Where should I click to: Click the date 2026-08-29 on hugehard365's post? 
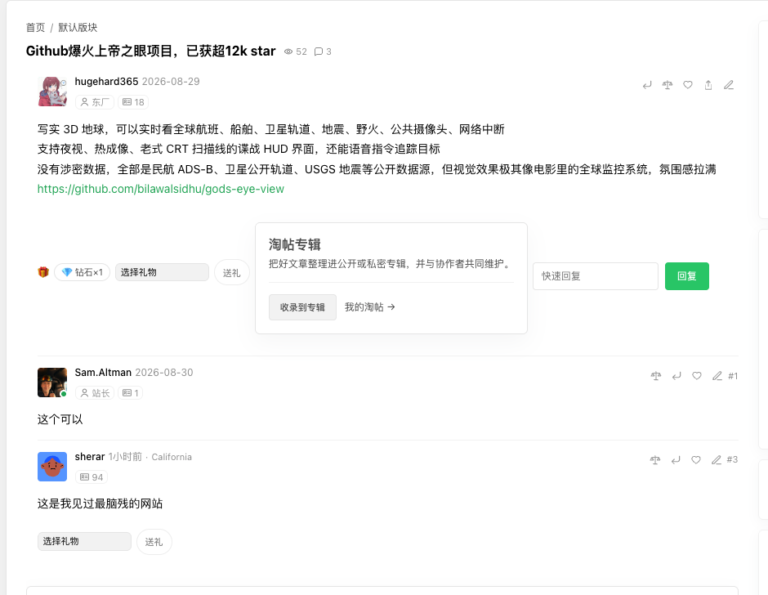click(x=171, y=82)
